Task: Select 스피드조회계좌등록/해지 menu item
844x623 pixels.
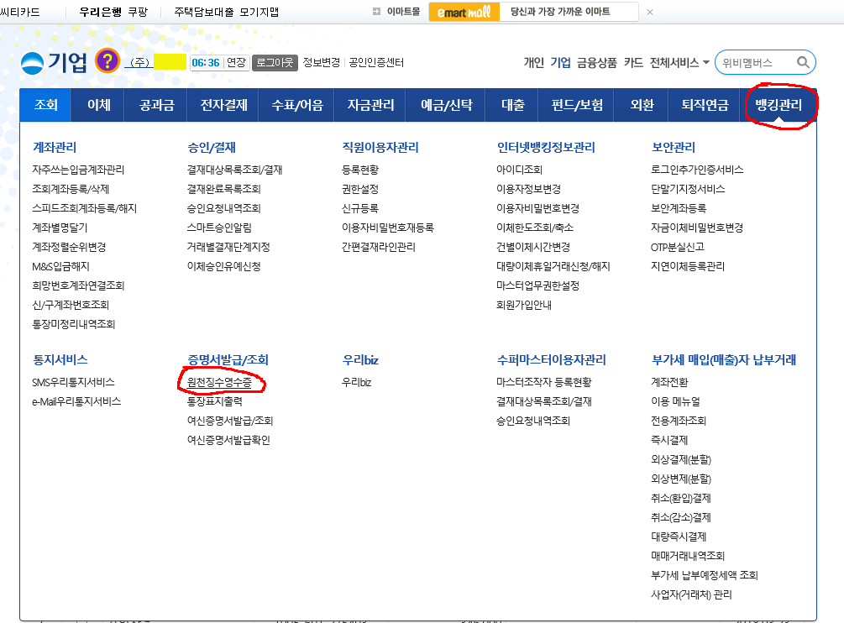Action: [x=85, y=209]
